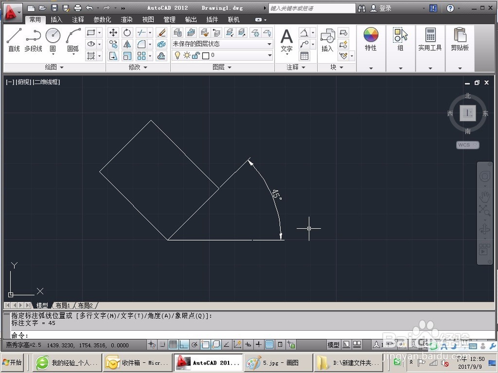Select the Line (直线) drawing tool
498x373 pixels.
(14, 40)
